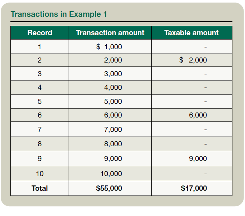
Task: Click the 10,000 transaction amount cell
Action: pos(111,174)
